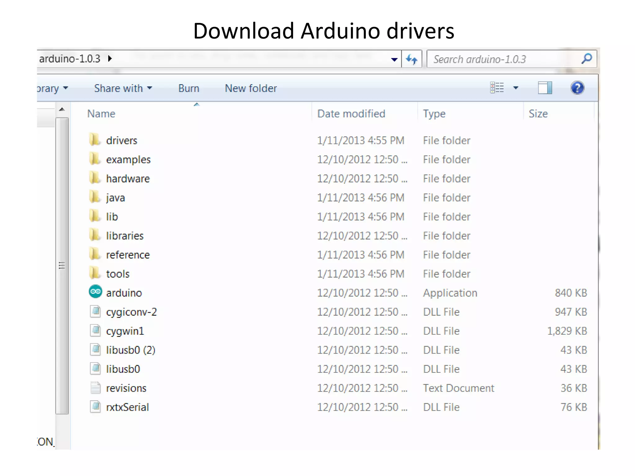Expand the arduino-1.0.3 breadcrumb arrow

(110, 58)
